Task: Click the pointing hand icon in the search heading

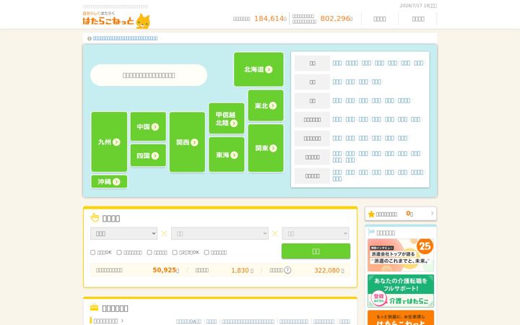Action: click(x=95, y=218)
